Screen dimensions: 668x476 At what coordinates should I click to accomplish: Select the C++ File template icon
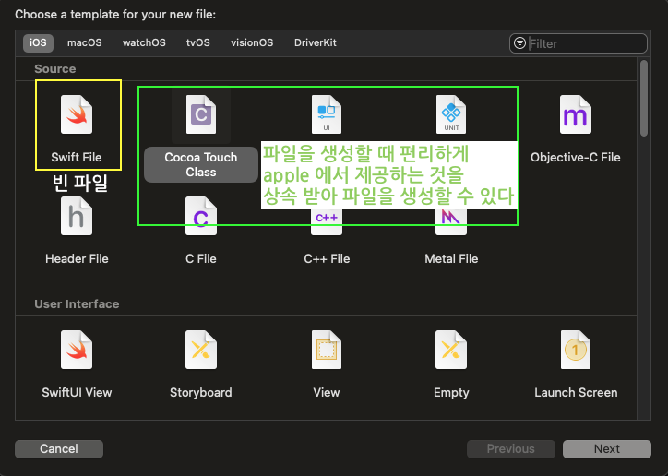point(327,221)
